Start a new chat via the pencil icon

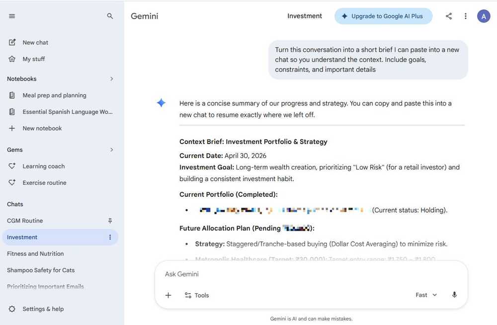(12, 42)
